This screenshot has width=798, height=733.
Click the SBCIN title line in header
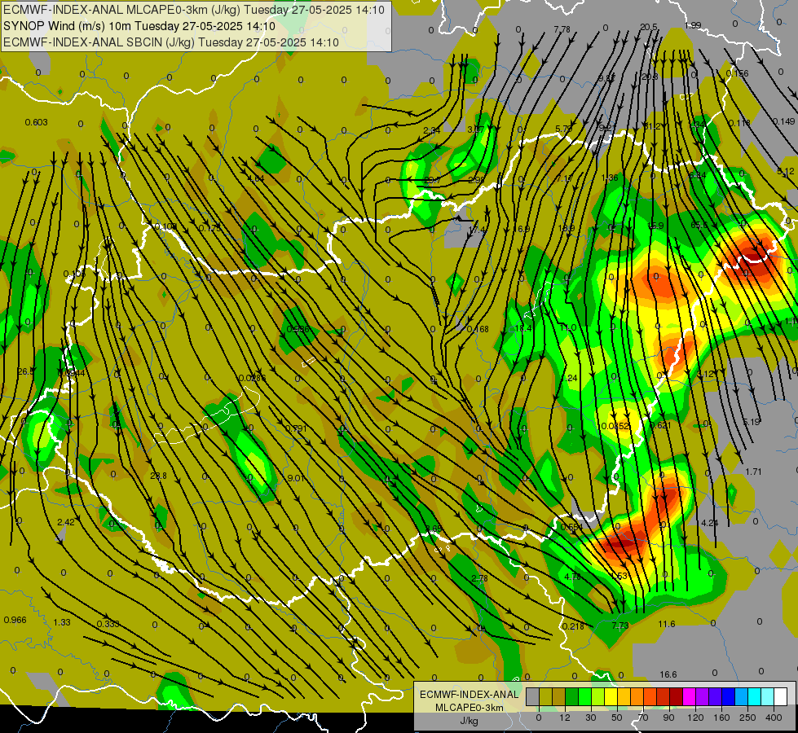(x=171, y=42)
